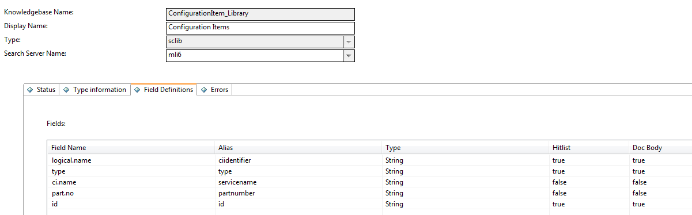Click the diamond icon on Type information tab
The height and width of the screenshot is (215, 692).
point(66,90)
